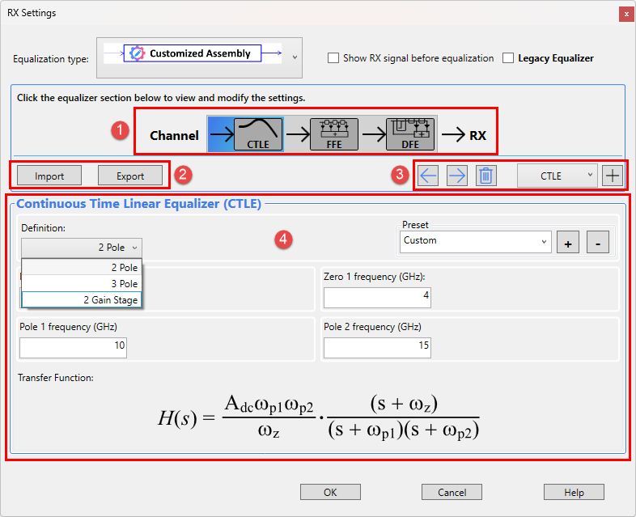Choose 3 Pole from Definition list
The image size is (636, 517).
click(x=82, y=284)
